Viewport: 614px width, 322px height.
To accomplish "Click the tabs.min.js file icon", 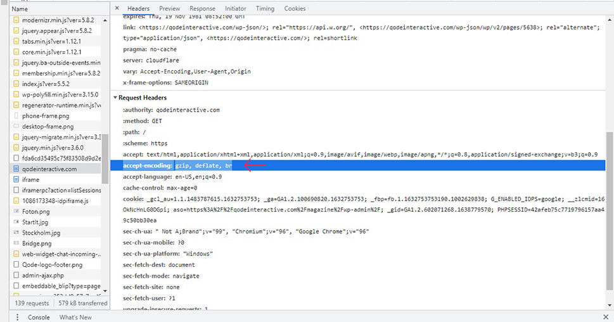I will point(16,41).
